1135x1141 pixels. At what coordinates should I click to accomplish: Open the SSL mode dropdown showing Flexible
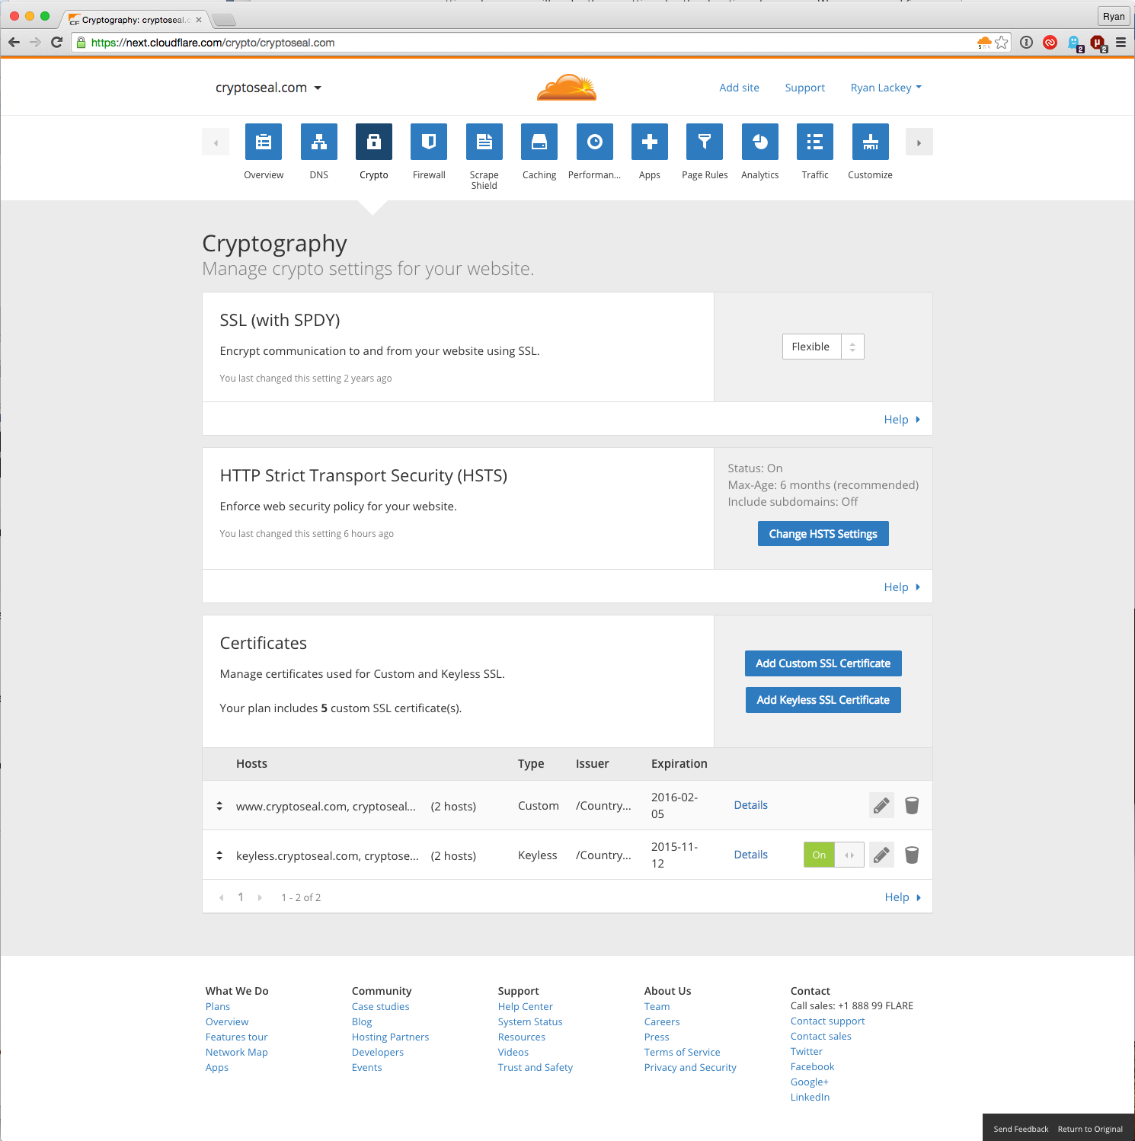823,347
